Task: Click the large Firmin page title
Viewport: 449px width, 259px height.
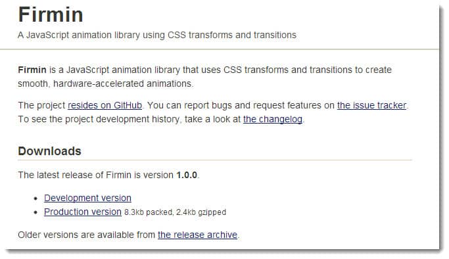Action: pos(51,14)
